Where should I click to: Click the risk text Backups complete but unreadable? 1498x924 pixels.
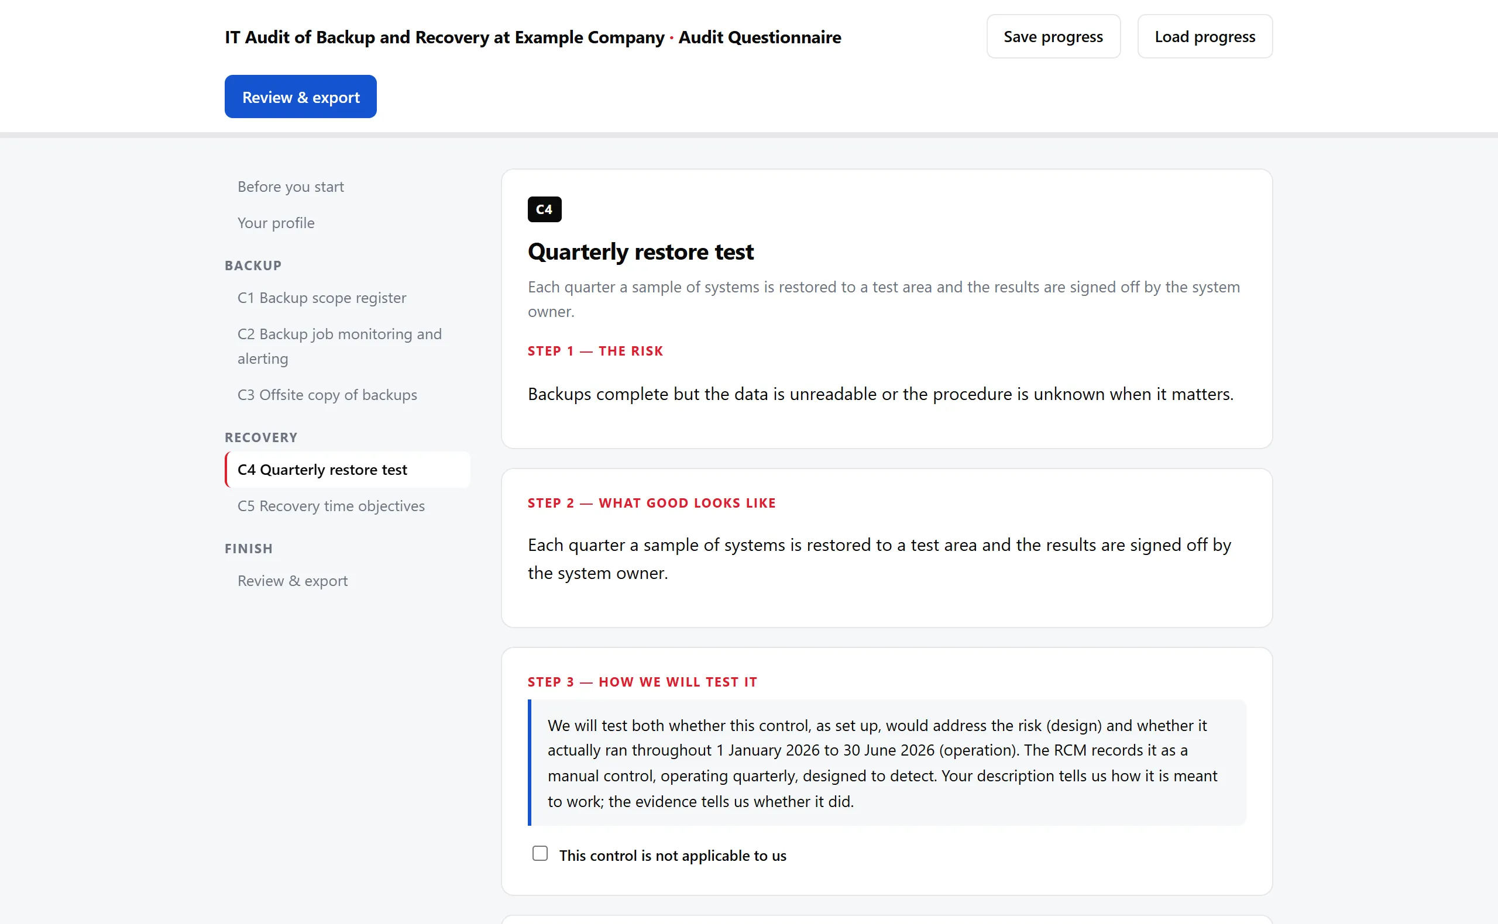pos(881,394)
